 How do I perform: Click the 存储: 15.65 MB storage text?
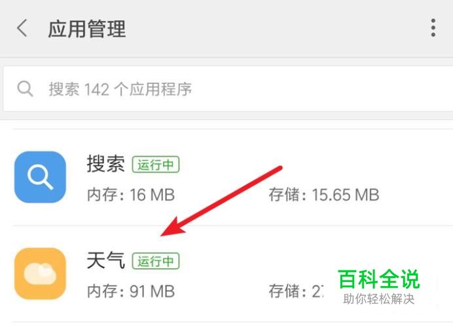[x=324, y=195]
